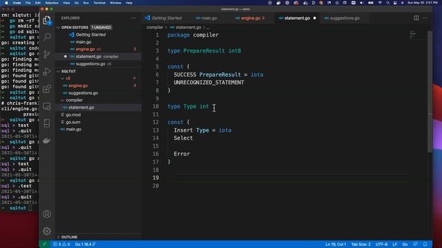Open engine.go under cli folder

pyautogui.click(x=98, y=85)
